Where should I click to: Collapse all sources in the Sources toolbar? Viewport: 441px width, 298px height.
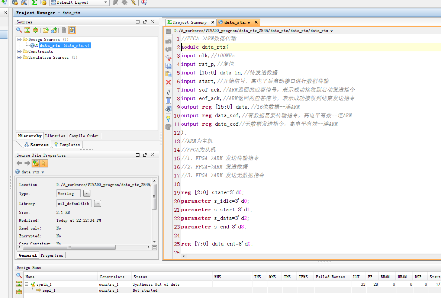tap(28, 30)
